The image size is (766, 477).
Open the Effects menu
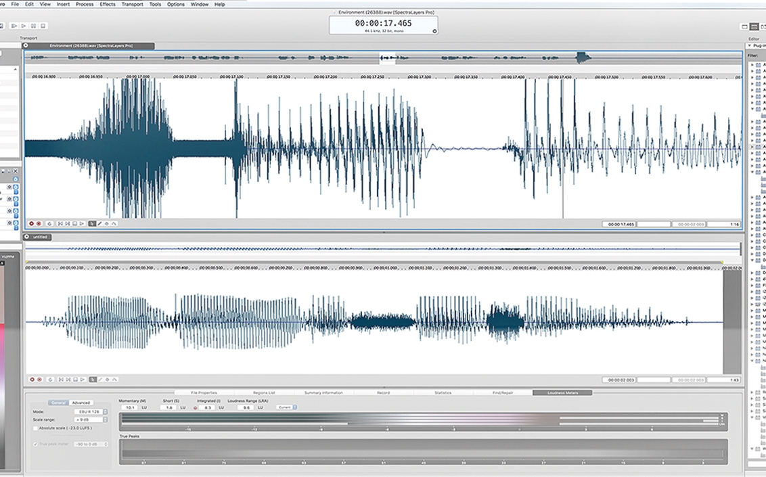coord(108,4)
